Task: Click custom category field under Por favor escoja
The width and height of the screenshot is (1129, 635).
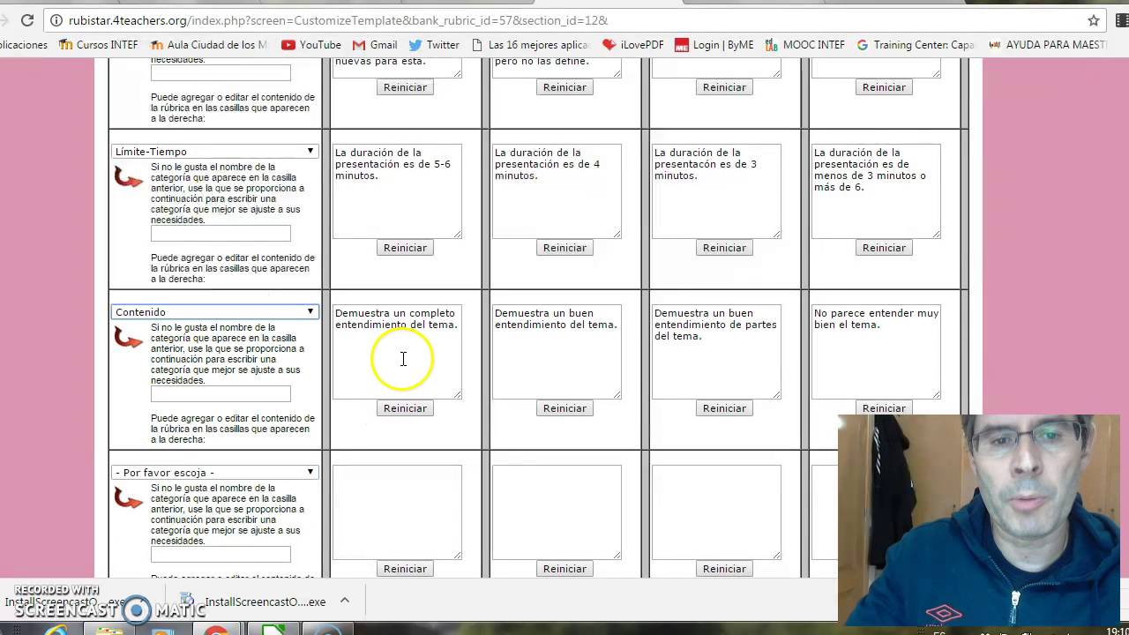Action: tap(221, 555)
